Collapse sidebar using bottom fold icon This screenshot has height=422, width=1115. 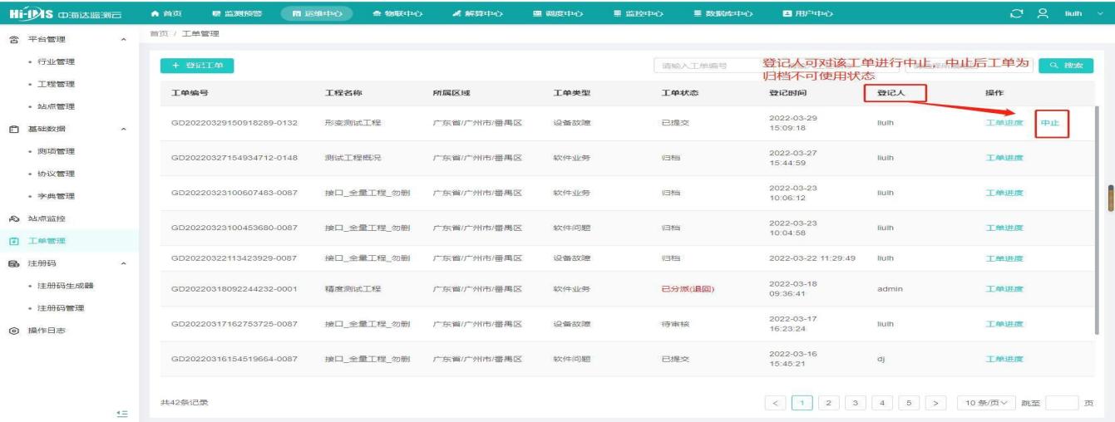pos(121,412)
